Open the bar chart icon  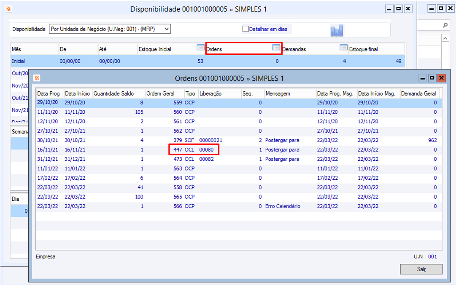[337, 30]
